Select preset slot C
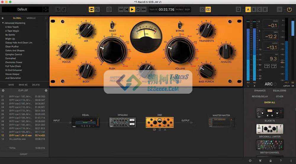This screenshot has width=296, height=164. 260,9
